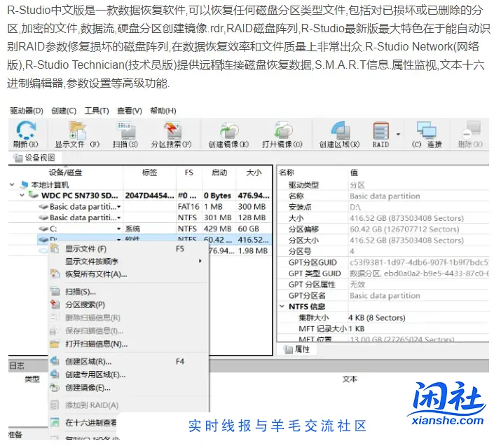Click the RAID toolbar icon
Screen dimensions: 501x446
(x=380, y=131)
